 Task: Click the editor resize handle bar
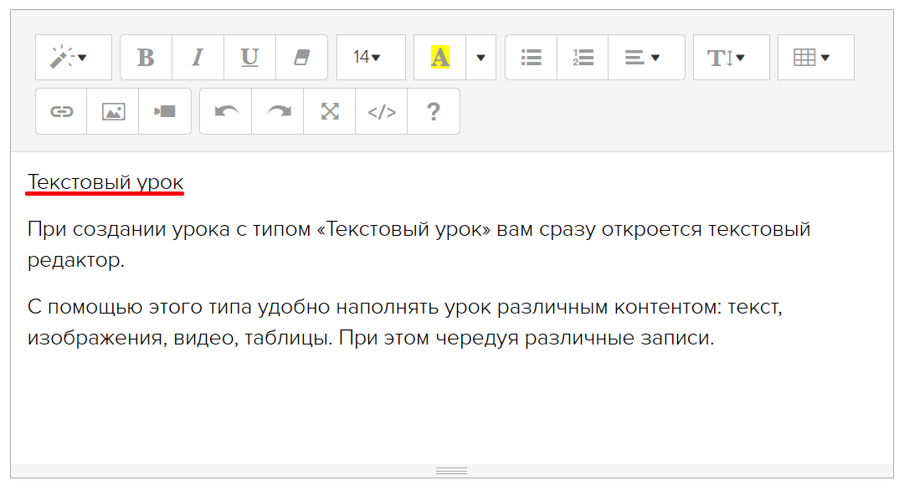(x=452, y=471)
